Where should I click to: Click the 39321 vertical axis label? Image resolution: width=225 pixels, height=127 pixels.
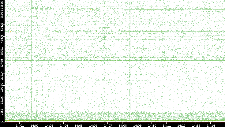2,51
